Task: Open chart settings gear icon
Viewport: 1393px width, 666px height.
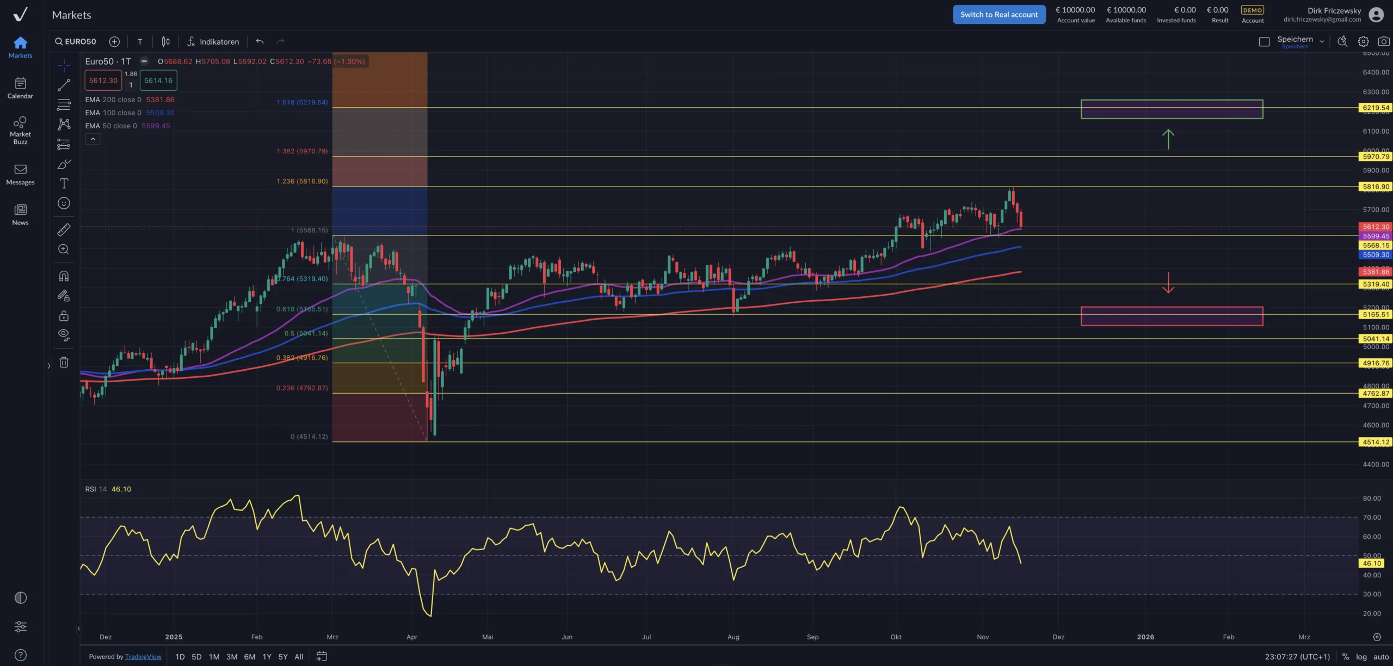Action: pos(1363,41)
